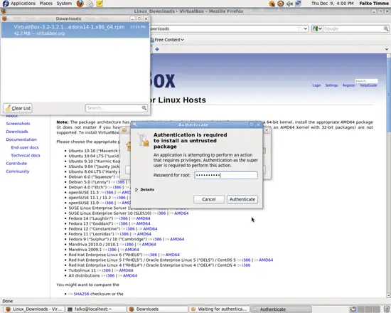Switch to the falko@localhost terminal taskbar item

pyautogui.click(x=95, y=309)
